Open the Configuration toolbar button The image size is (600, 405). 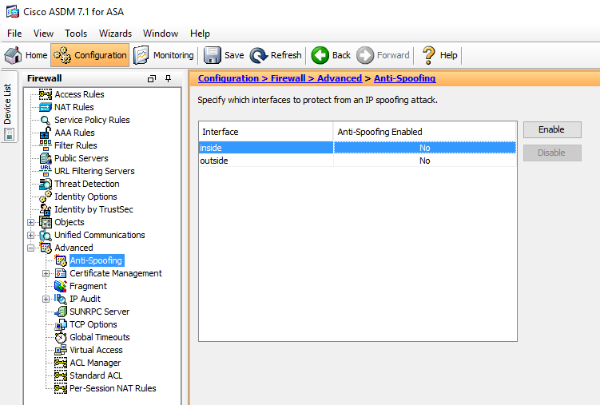90,55
